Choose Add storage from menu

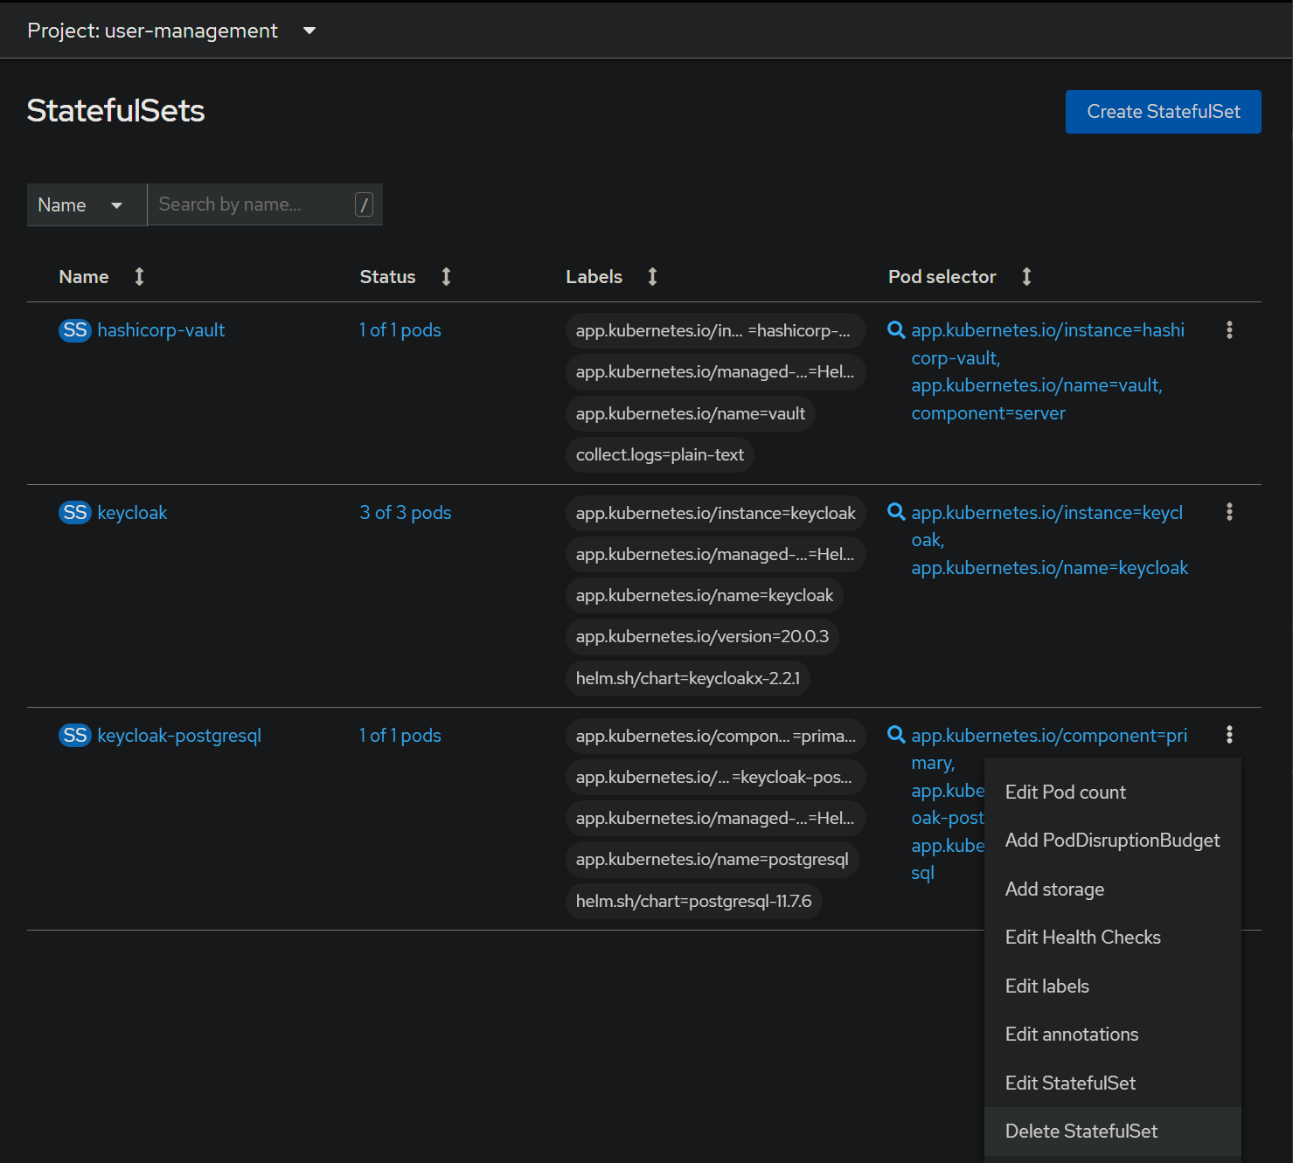(x=1113, y=890)
